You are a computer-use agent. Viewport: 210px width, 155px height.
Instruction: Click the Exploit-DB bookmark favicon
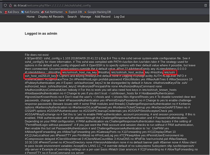point(66,12)
